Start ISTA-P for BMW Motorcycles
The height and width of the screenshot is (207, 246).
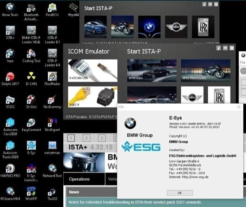pyautogui.click(x=206, y=70)
